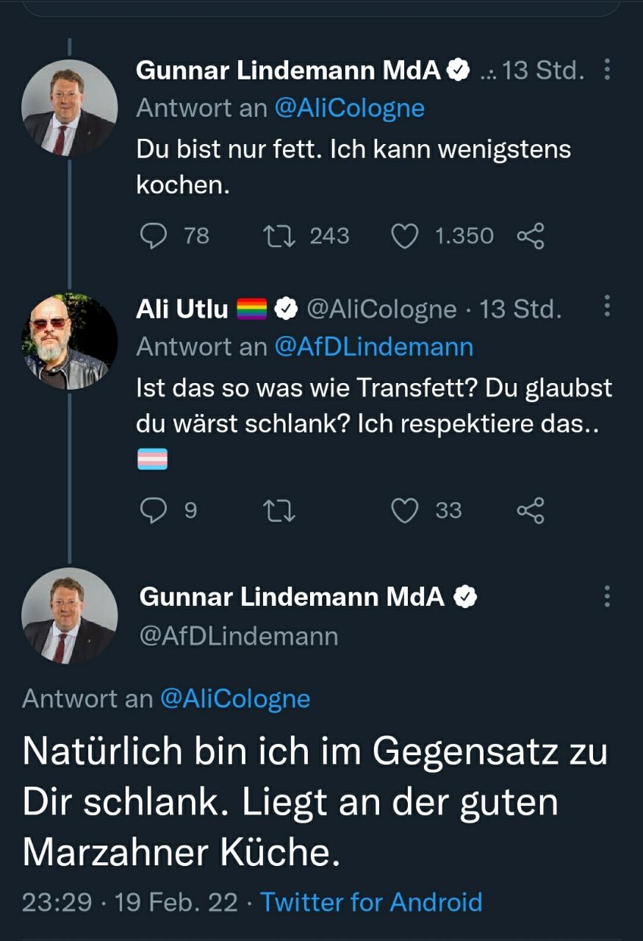Screen dimensions: 643x941
Task: Open Lindemann's avatar on the main tweet
Action: click(69, 616)
